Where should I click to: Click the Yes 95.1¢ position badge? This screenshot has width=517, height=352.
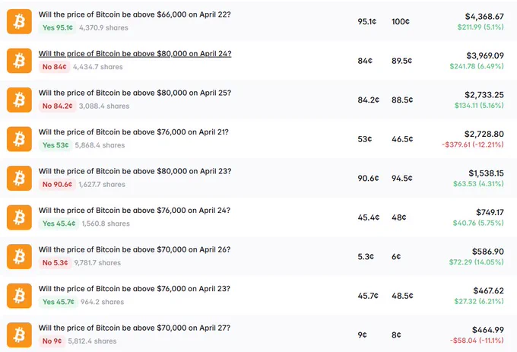coord(57,27)
